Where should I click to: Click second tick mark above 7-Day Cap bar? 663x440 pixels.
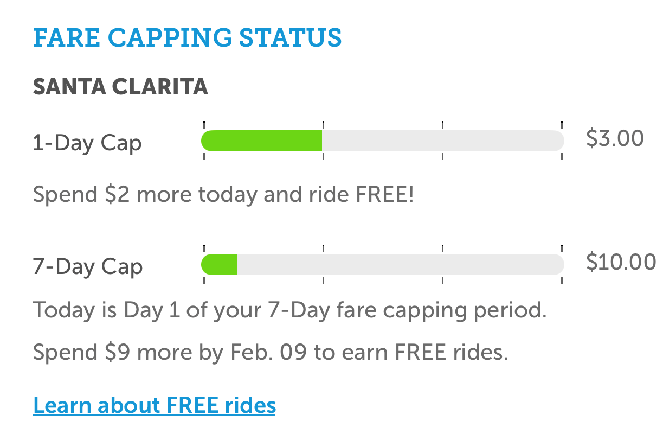tap(323, 248)
